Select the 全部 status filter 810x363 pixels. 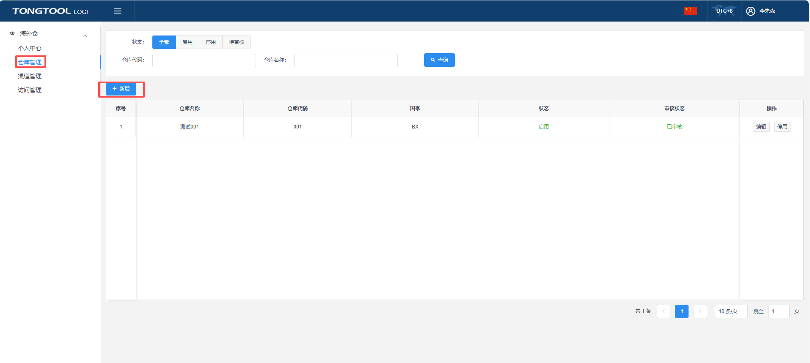tap(164, 42)
